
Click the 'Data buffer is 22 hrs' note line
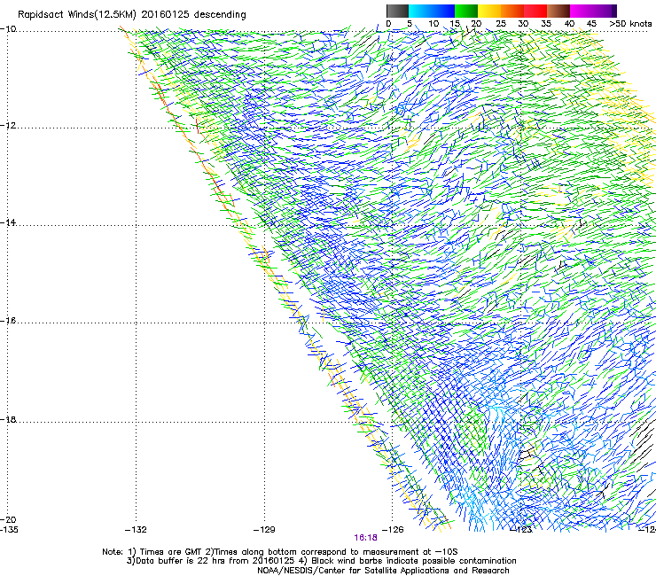coord(321,561)
